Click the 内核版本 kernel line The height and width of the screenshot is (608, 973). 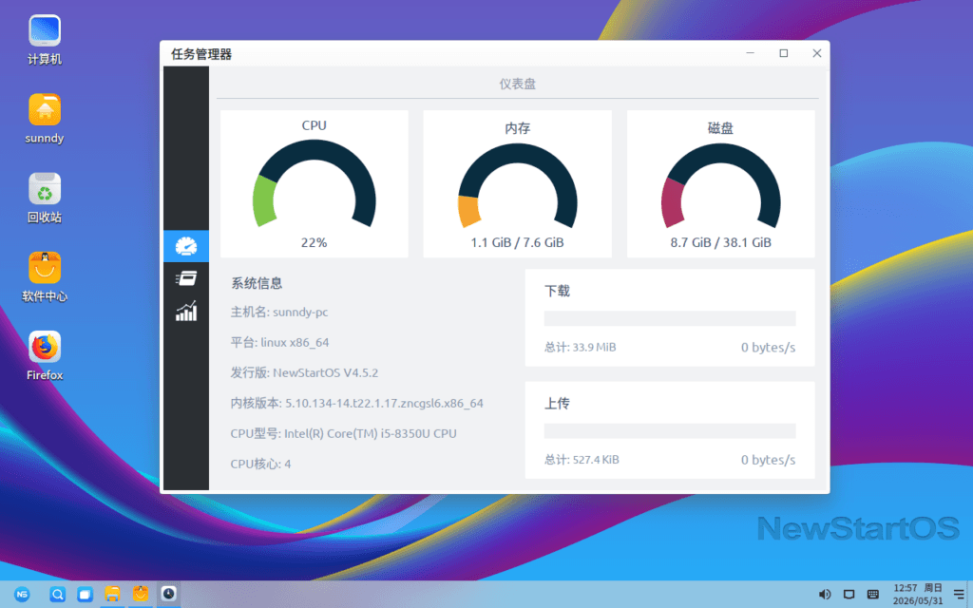tap(357, 403)
